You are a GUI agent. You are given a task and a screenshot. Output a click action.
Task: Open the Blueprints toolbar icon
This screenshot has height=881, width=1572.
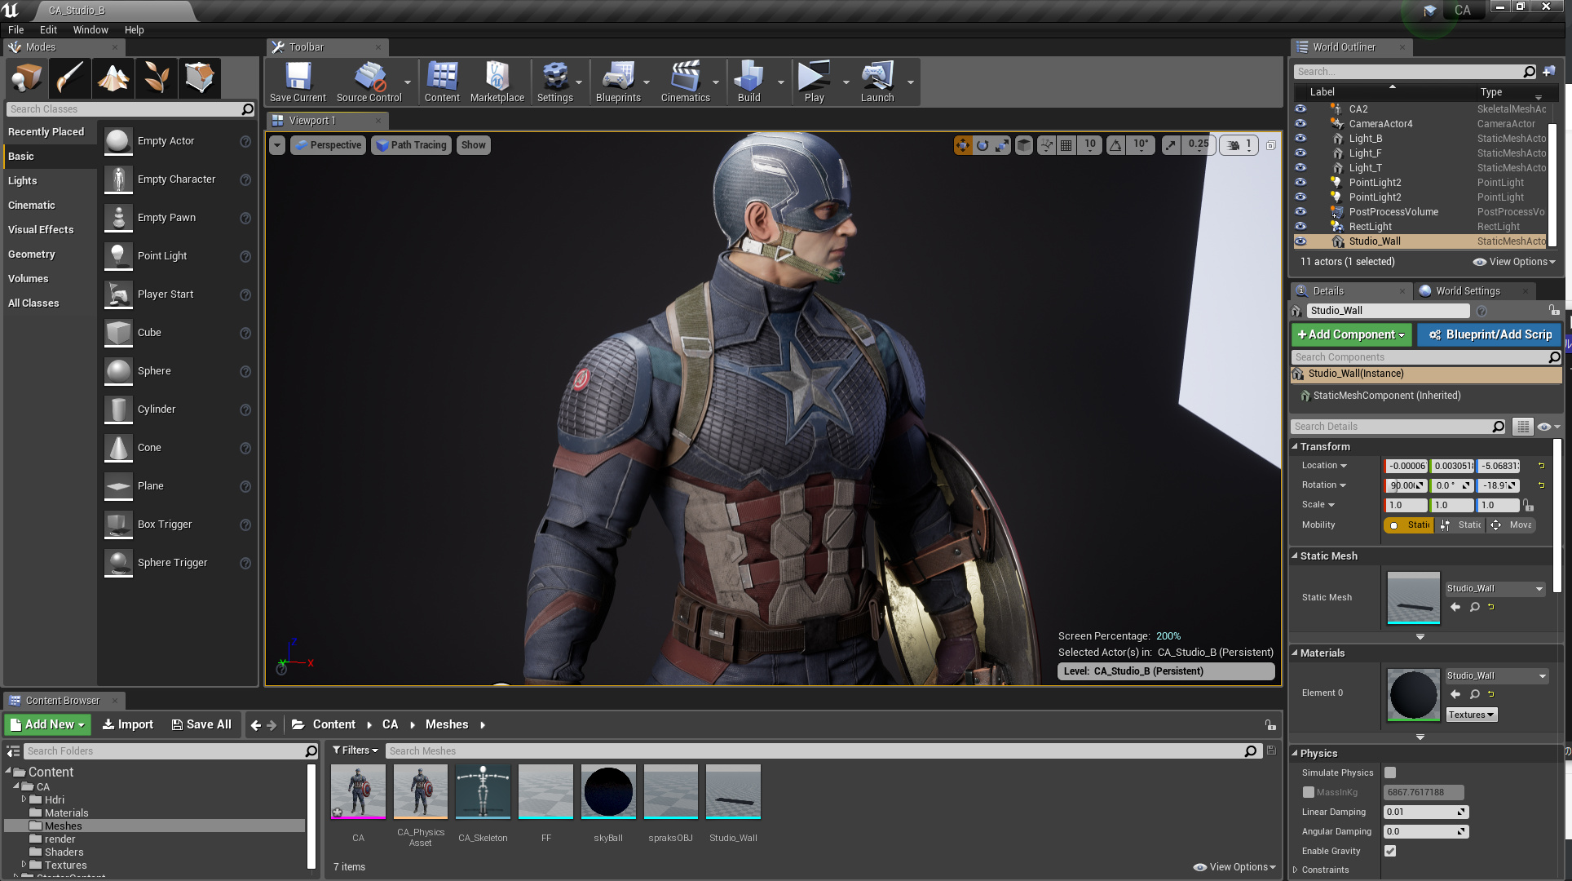pyautogui.click(x=618, y=82)
